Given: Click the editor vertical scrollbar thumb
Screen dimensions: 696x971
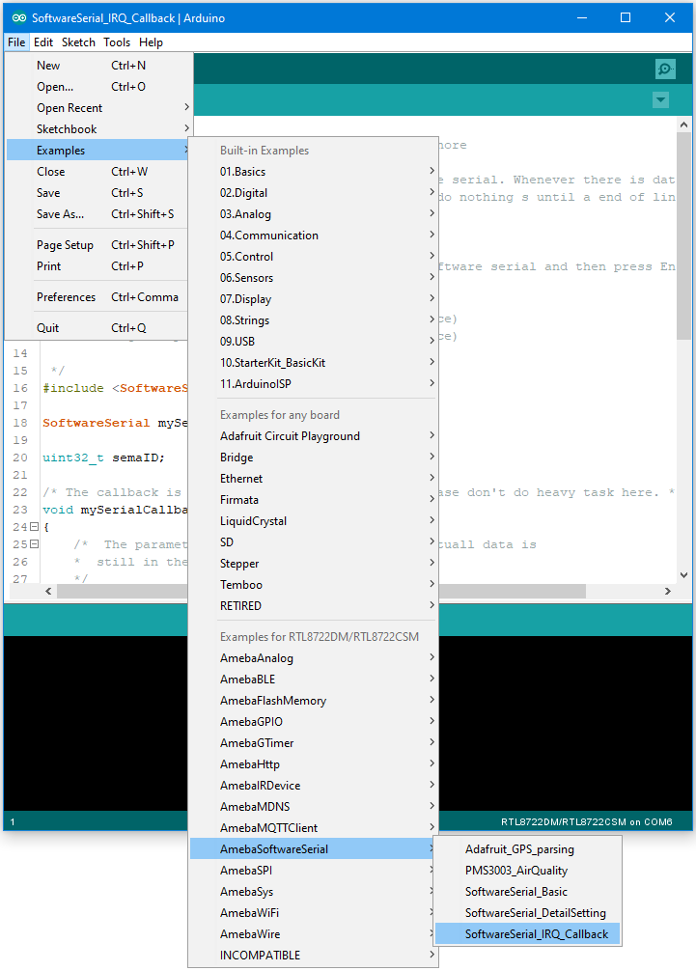Looking at the screenshot, I should point(683,236).
